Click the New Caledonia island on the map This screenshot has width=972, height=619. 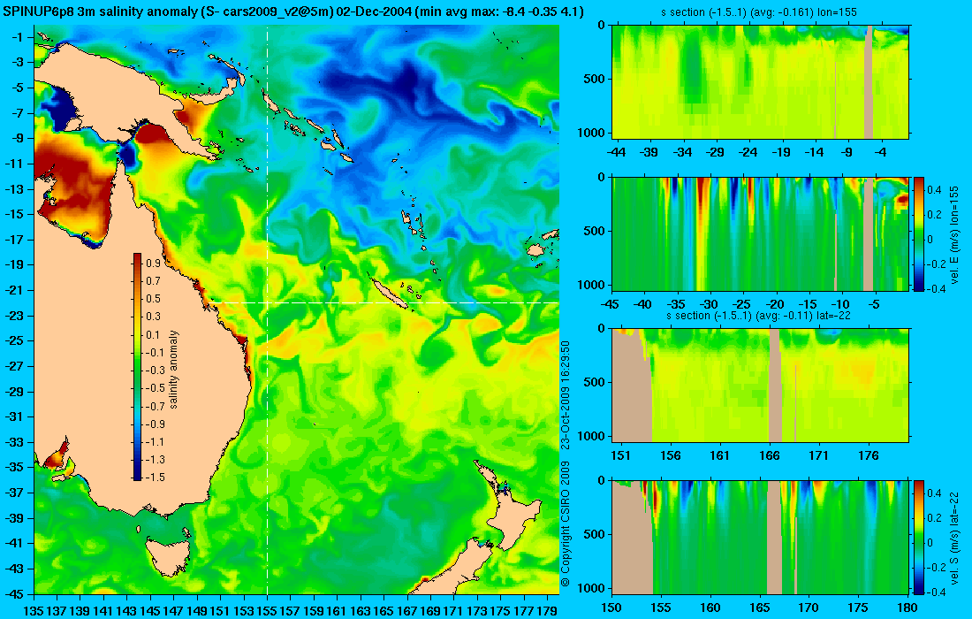389,293
